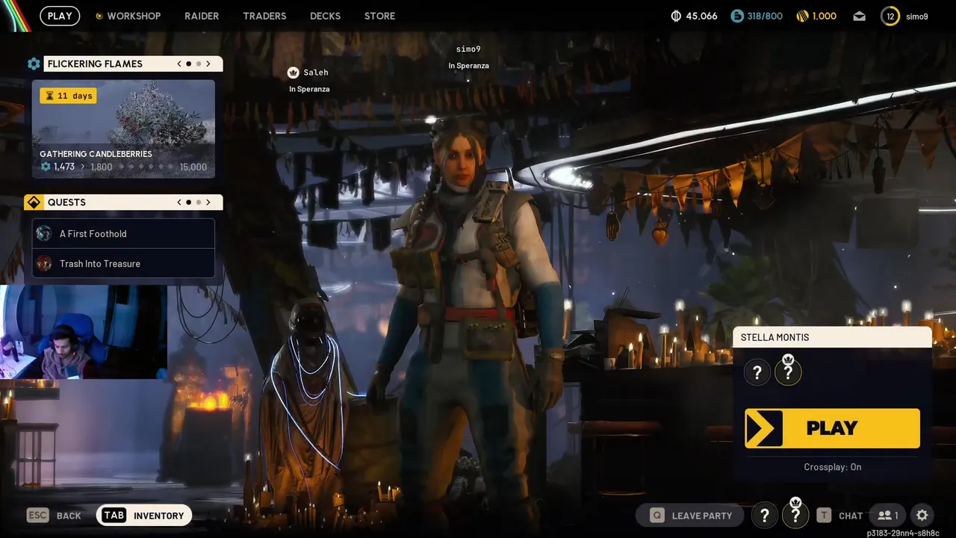
Task: Open the STELLA MONTIS map selector header
Action: coord(832,337)
